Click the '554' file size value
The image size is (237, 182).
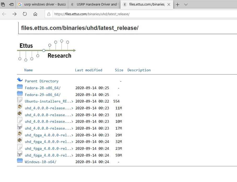(116, 101)
